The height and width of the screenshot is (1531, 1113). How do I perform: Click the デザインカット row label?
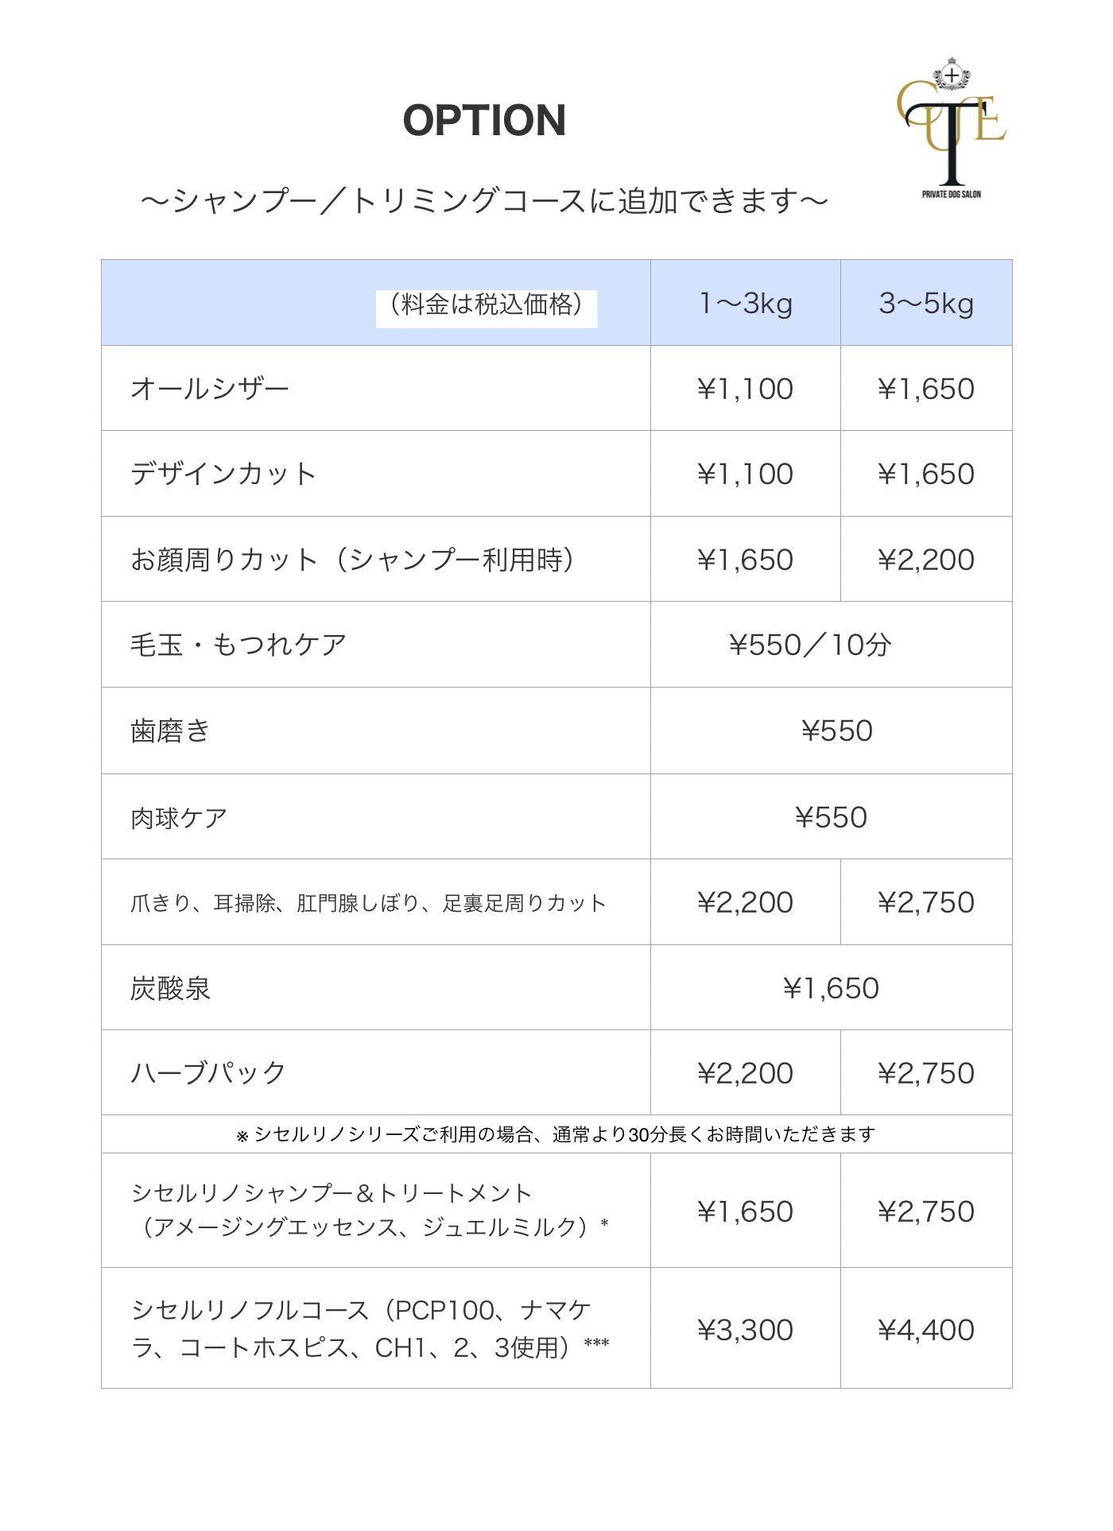point(224,474)
